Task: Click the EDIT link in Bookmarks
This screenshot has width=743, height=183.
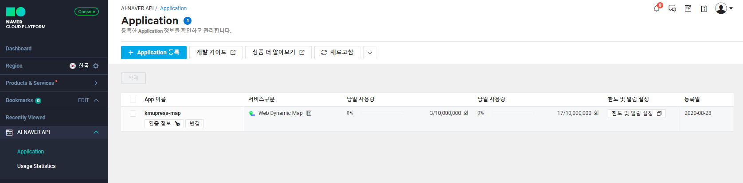Action: coord(83,101)
